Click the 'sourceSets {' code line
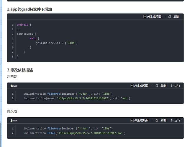 point(27,34)
